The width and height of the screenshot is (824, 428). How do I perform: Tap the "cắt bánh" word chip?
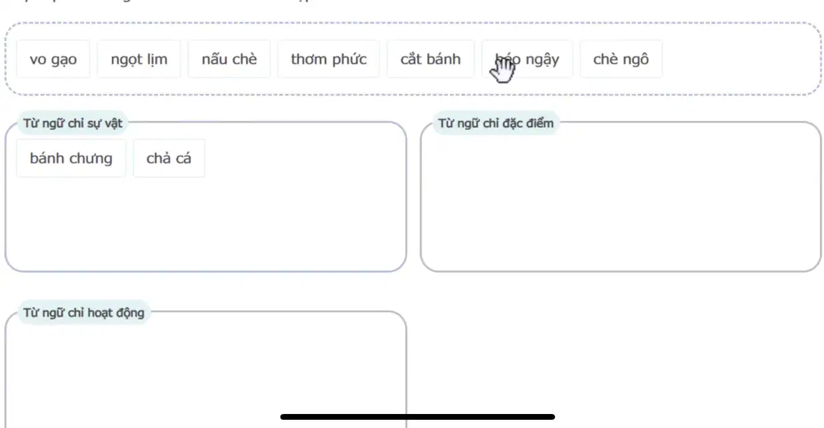430,59
